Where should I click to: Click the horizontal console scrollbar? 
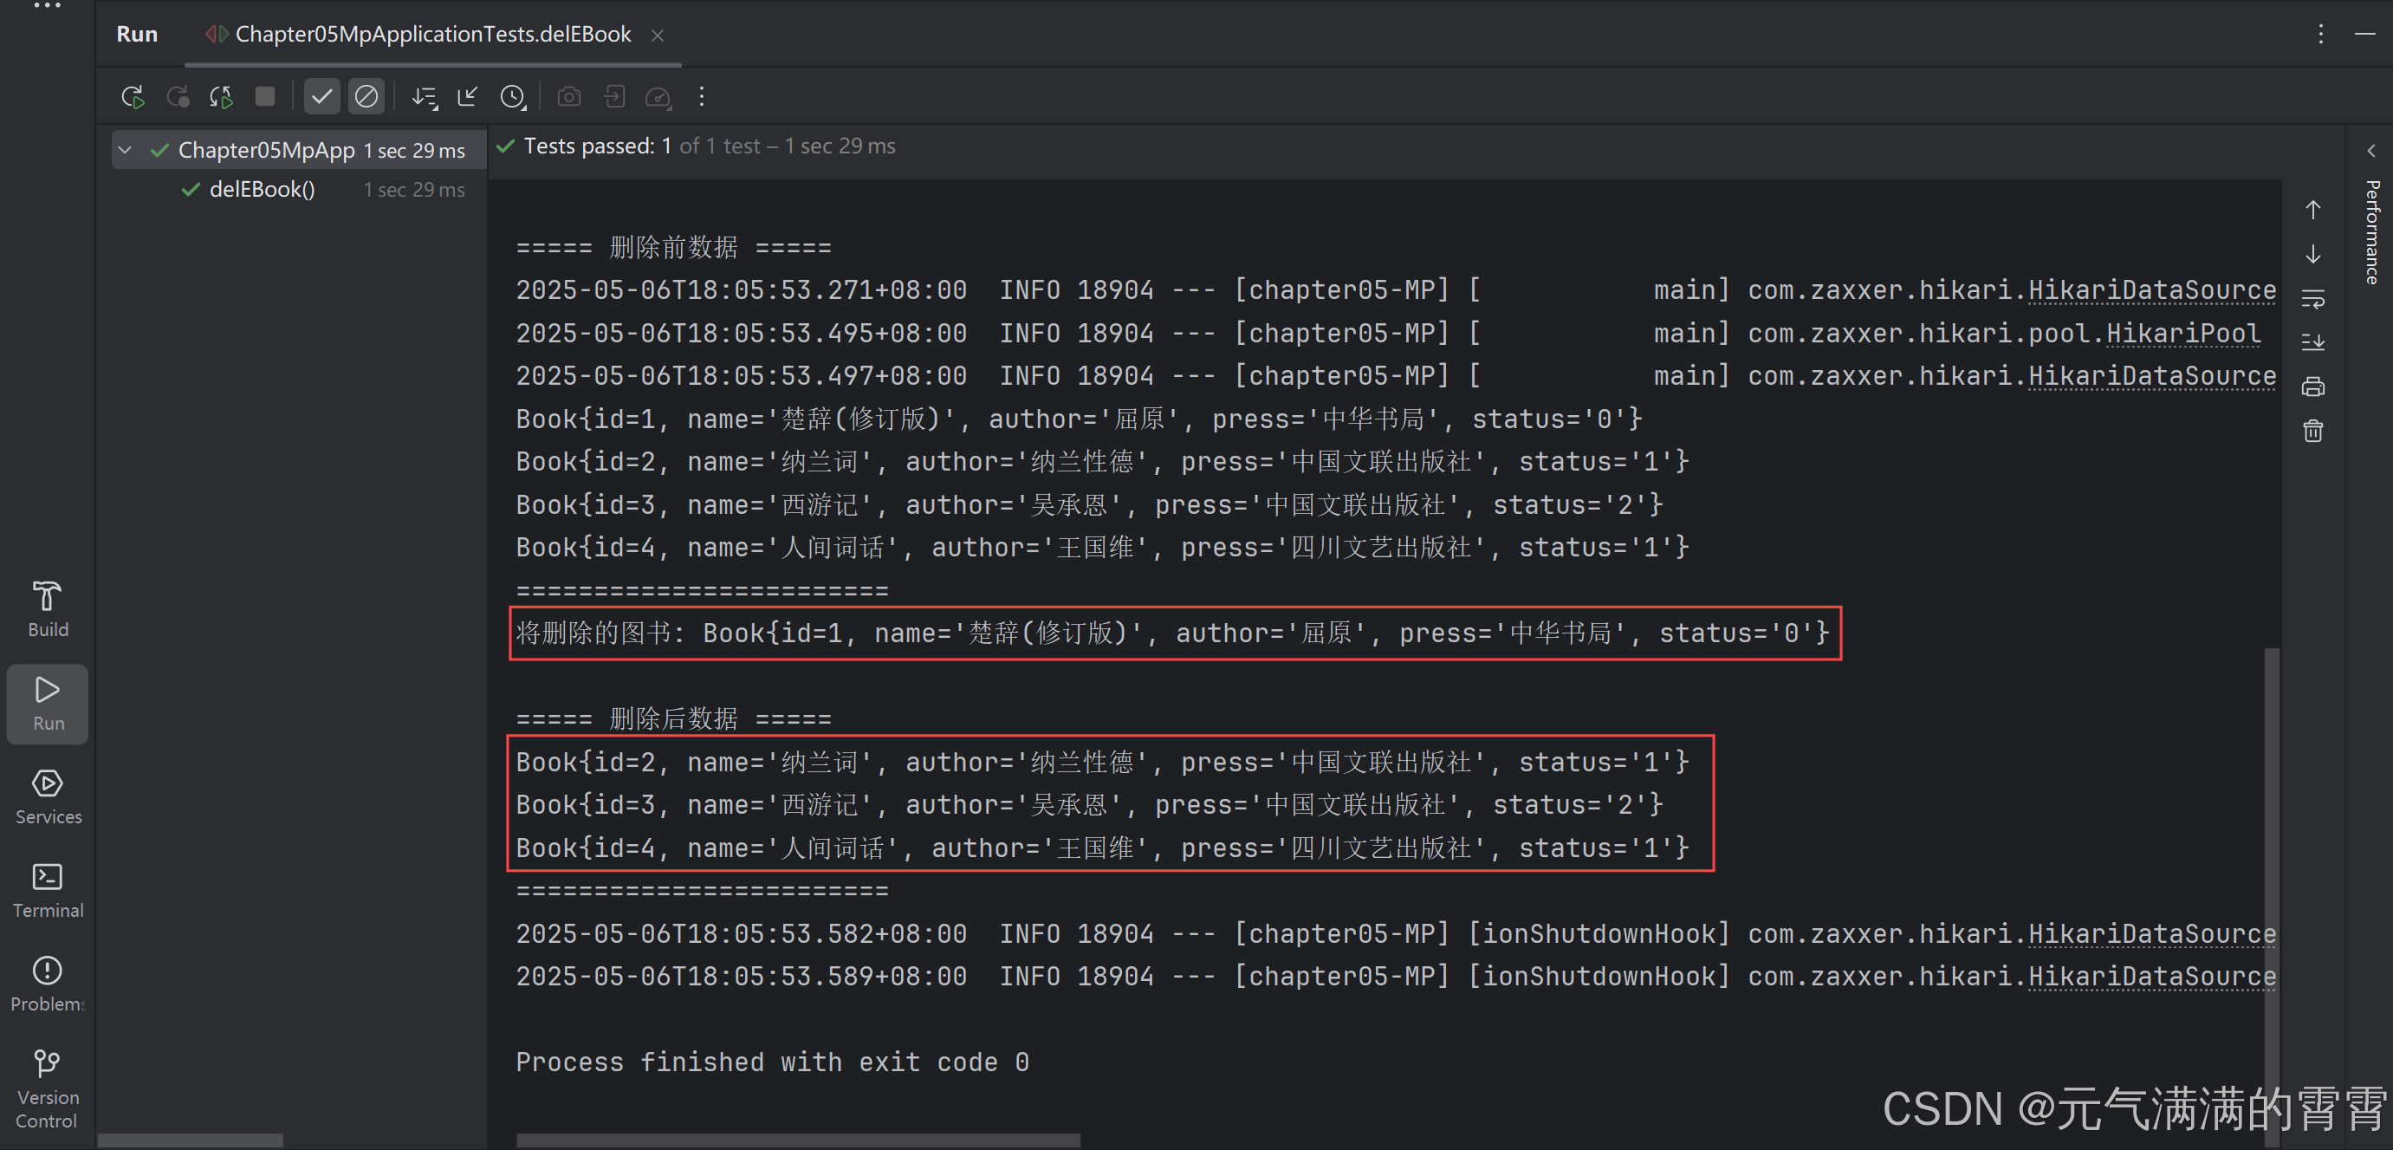tap(797, 1140)
